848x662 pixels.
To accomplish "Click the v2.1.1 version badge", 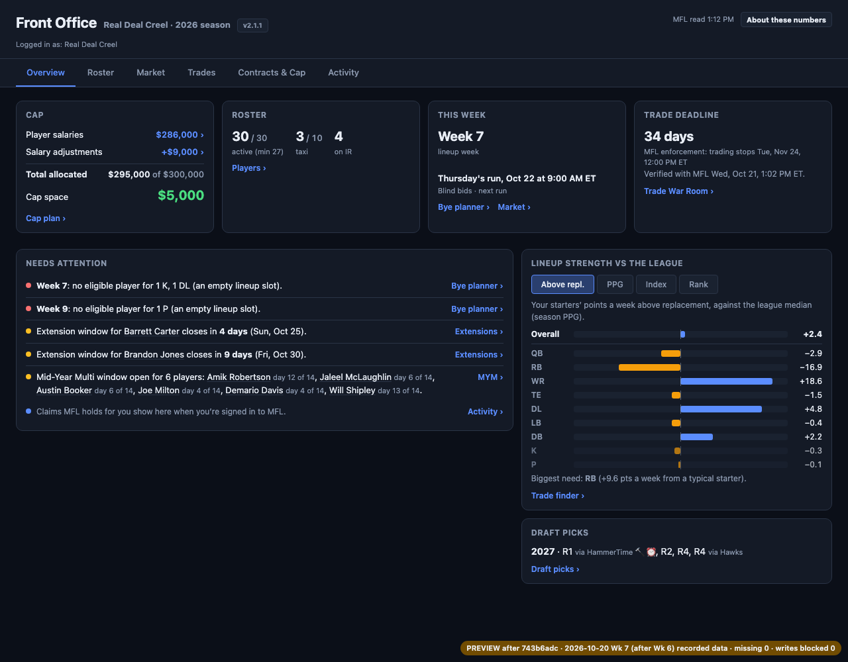I will point(252,25).
